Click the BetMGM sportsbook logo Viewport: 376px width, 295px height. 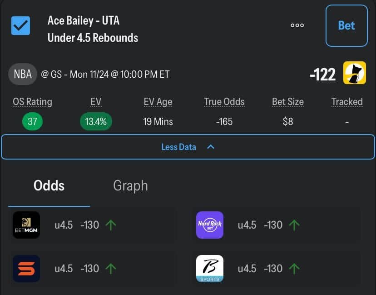pyautogui.click(x=26, y=225)
